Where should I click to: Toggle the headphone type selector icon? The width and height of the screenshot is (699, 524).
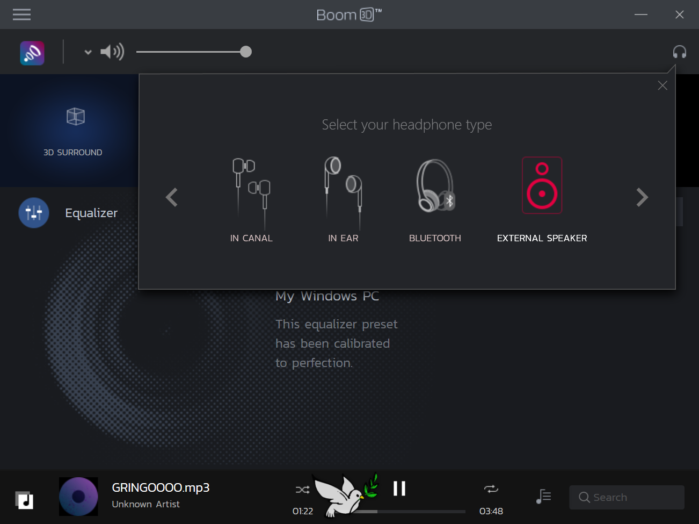(x=680, y=52)
